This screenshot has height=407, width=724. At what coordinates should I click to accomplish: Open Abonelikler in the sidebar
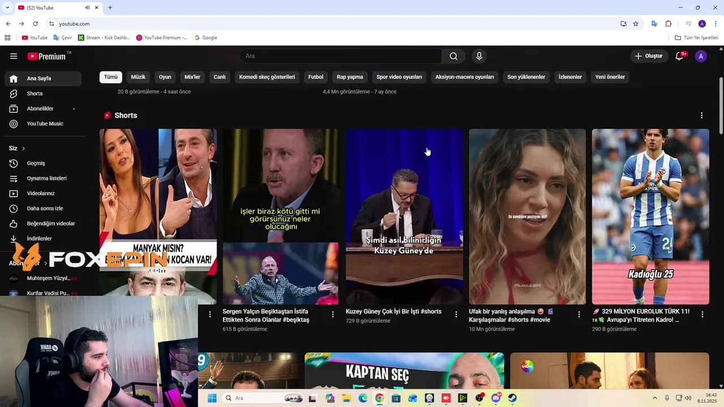[x=43, y=109]
